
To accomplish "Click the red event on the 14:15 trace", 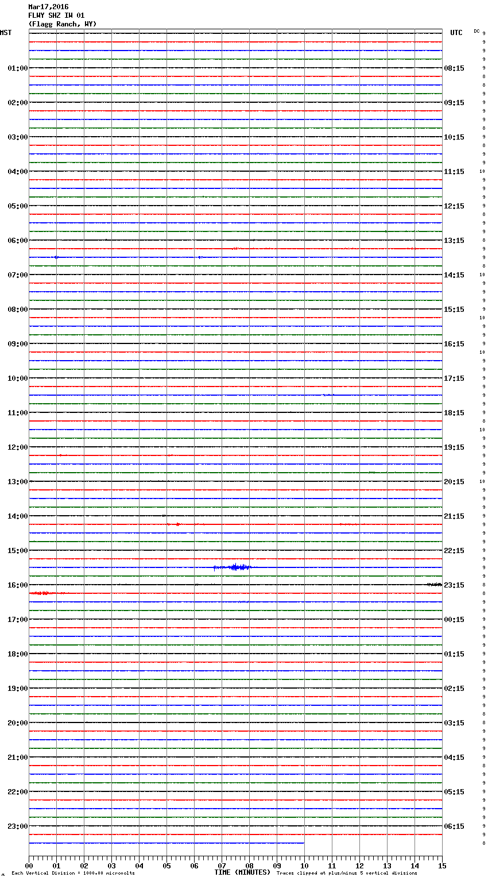I will tap(177, 524).
